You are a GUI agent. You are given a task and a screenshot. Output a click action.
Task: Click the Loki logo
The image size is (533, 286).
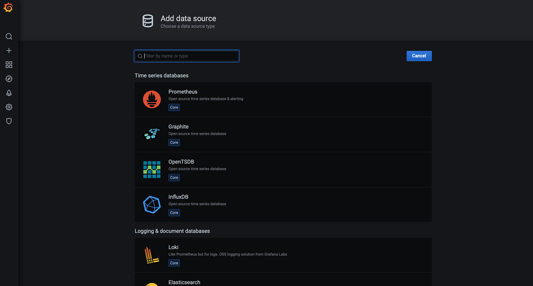click(x=151, y=255)
